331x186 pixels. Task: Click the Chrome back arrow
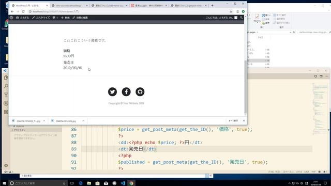(x=12, y=11)
